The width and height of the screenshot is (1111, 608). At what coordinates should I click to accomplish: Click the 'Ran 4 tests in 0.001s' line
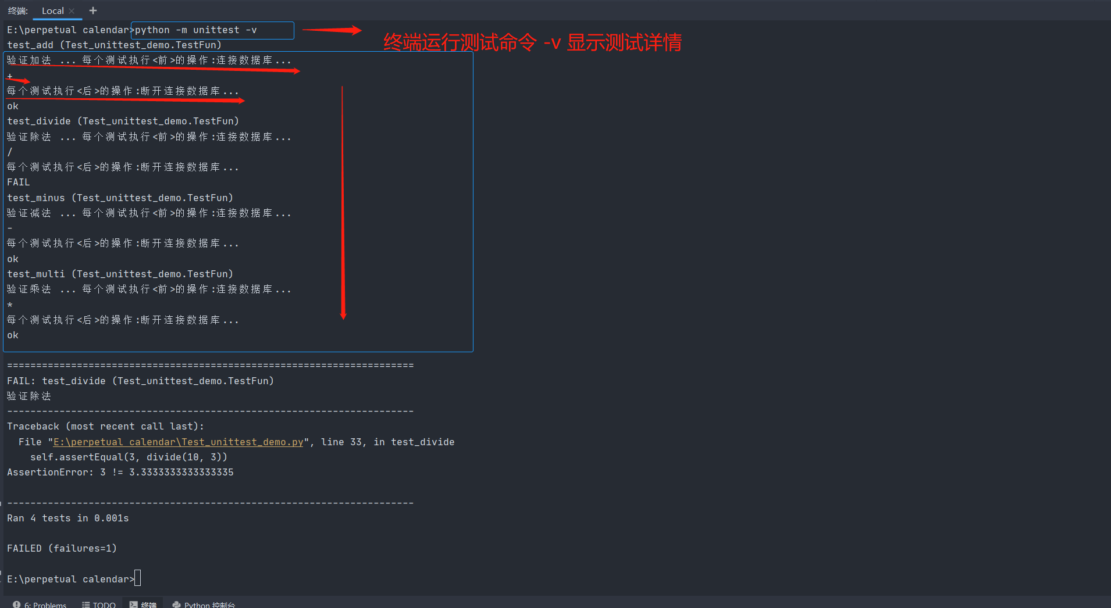pos(68,518)
